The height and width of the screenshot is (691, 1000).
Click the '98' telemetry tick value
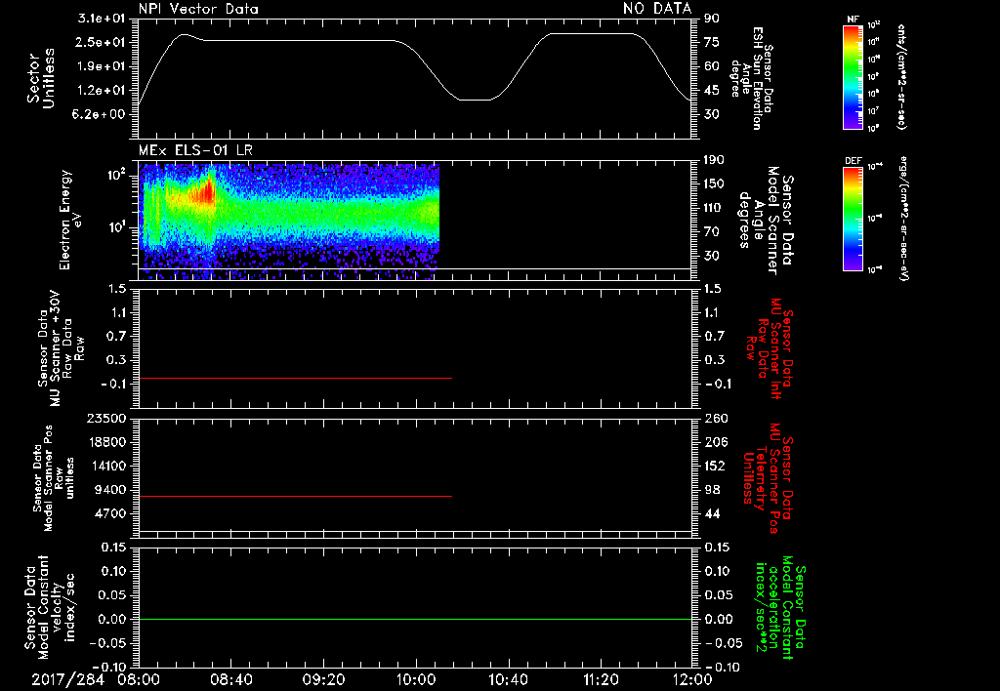(711, 490)
